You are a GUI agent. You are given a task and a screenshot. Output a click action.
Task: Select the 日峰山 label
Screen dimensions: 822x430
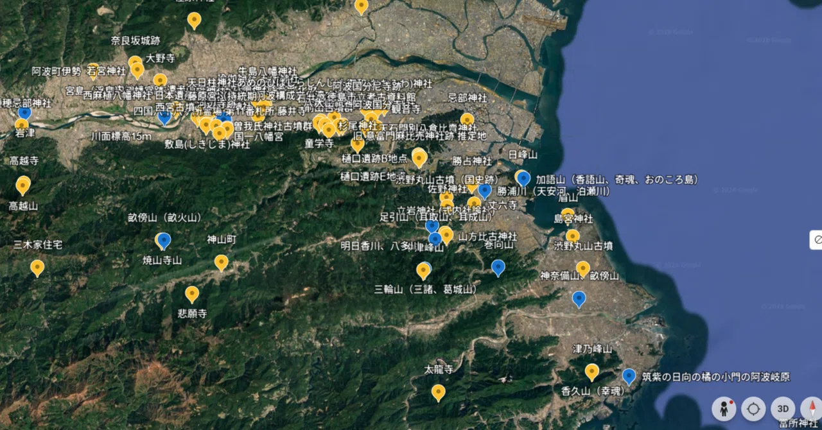[x=522, y=155]
